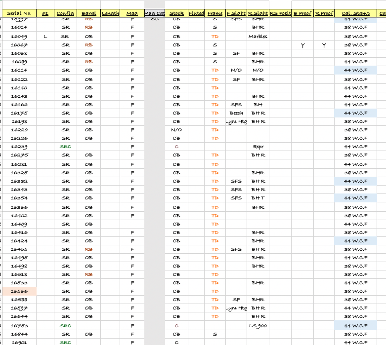This screenshot has height=345, width=386.
Task: Select the Length column header
Action: [x=110, y=13]
